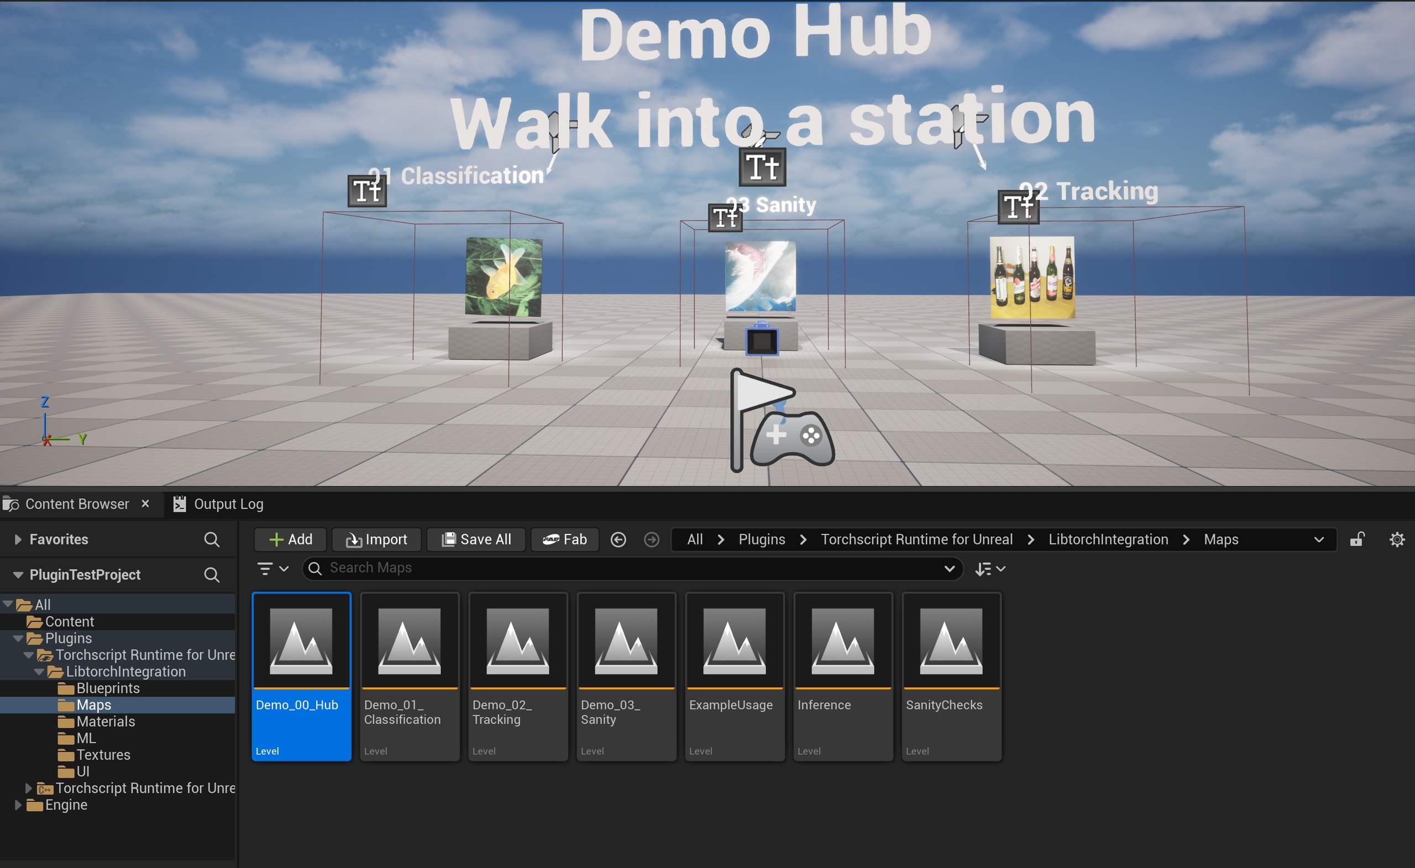The width and height of the screenshot is (1415, 868).
Task: Click the Import button
Action: point(376,539)
